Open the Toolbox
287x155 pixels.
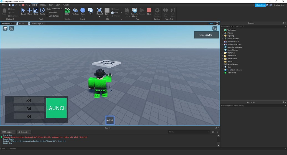75,11
